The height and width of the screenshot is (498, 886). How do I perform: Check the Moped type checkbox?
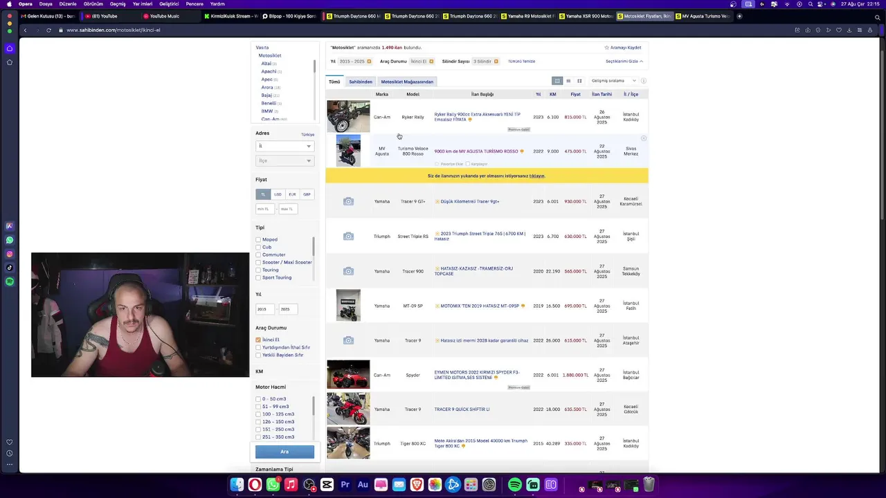pos(258,239)
